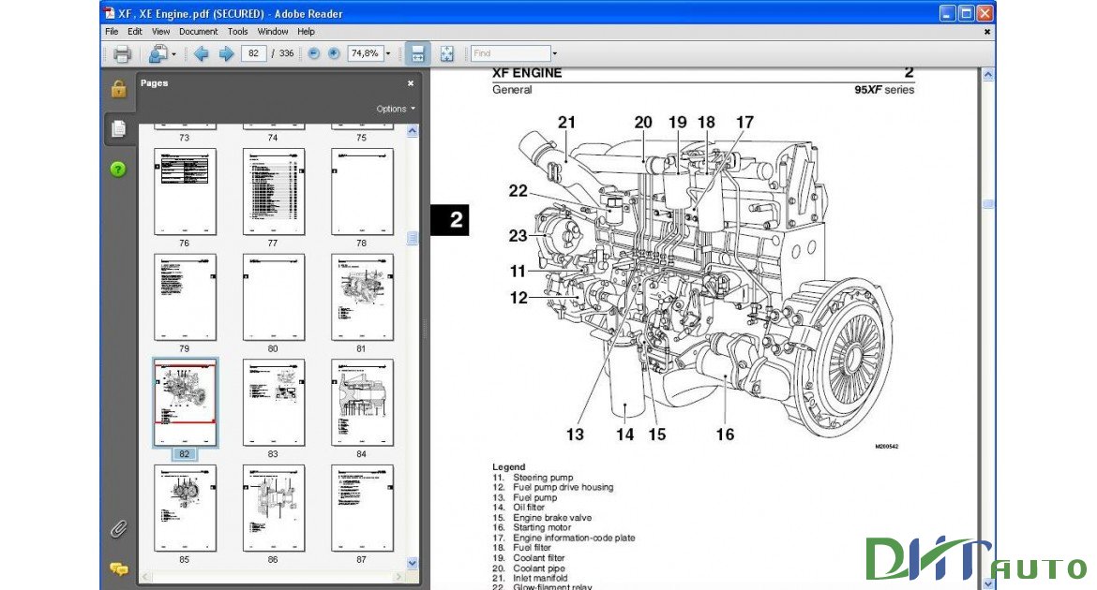Open the View menu
Image resolution: width=1097 pixels, height=590 pixels.
tap(161, 32)
